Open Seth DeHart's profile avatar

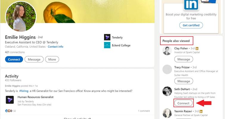167,91
